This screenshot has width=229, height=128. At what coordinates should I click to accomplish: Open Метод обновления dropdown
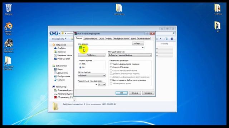click(x=130, y=55)
